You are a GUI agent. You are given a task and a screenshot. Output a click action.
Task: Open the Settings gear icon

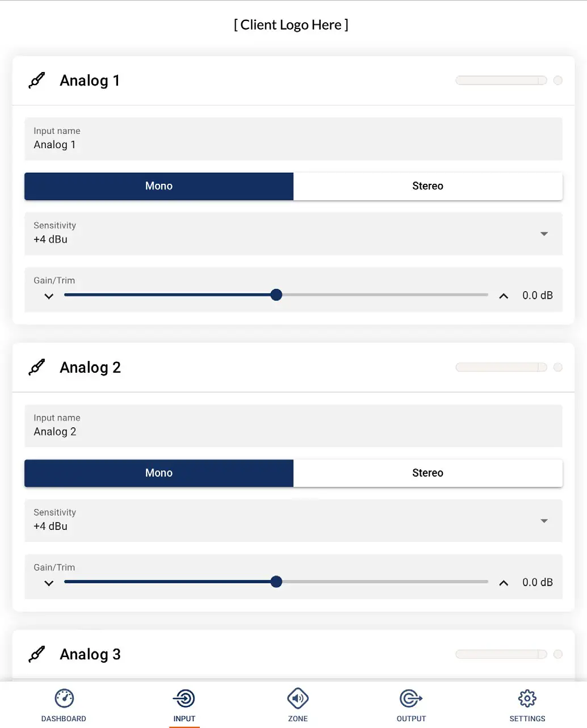pos(527,699)
